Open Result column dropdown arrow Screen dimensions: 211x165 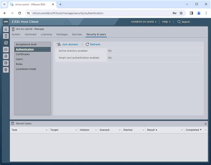pyautogui.click(x=182, y=130)
